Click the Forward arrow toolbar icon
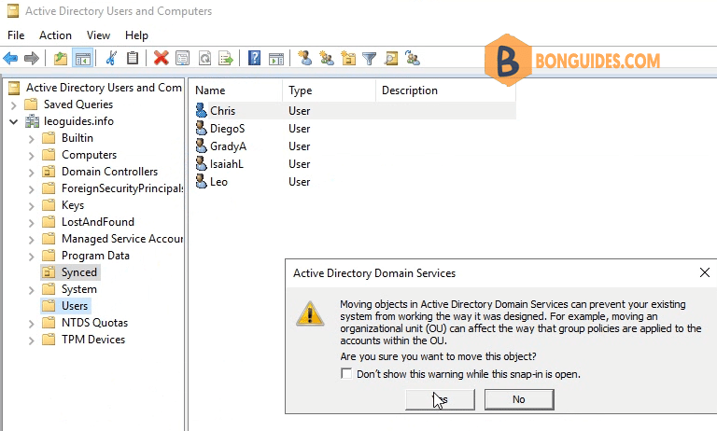 pyautogui.click(x=32, y=59)
